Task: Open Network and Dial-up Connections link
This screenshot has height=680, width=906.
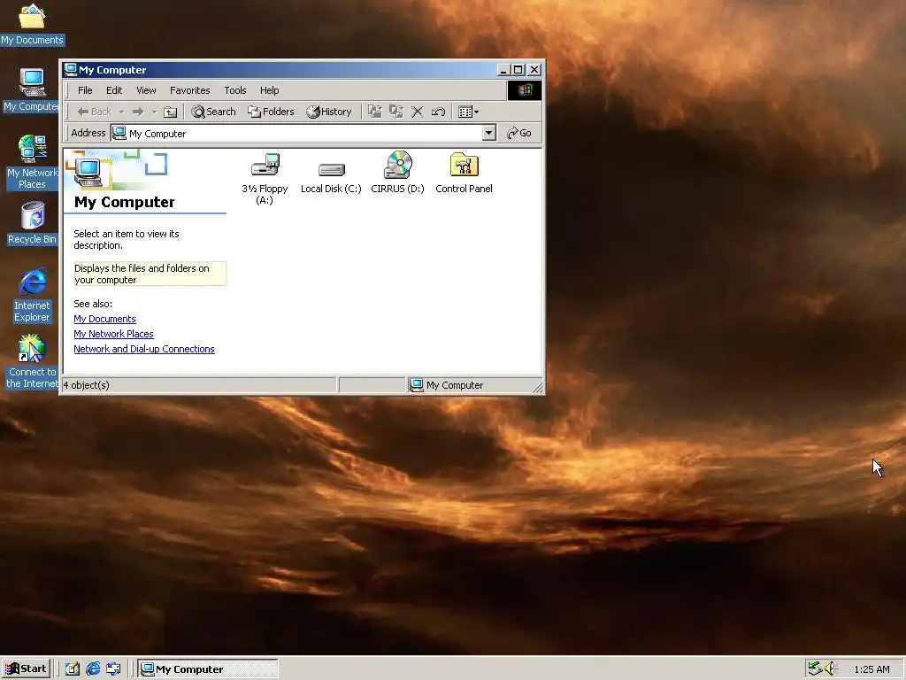Action: [144, 349]
